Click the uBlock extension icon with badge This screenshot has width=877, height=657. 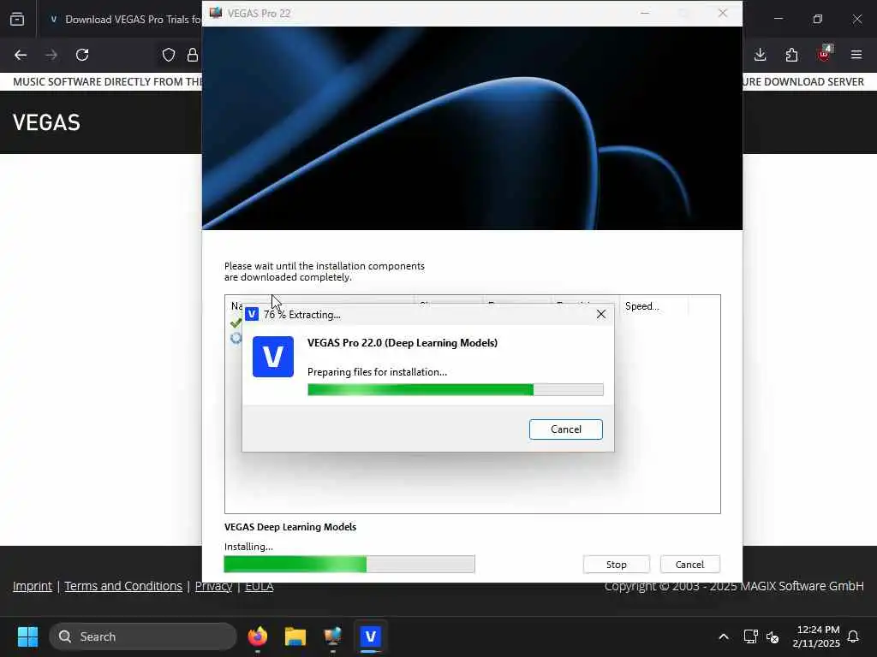(825, 54)
